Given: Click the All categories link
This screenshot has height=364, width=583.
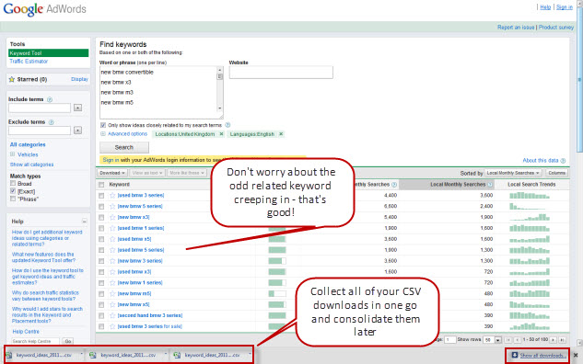Looking at the screenshot, I should click(28, 144).
